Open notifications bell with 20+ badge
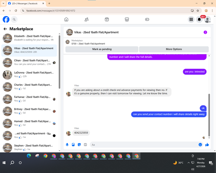 pyautogui.click(x=199, y=19)
